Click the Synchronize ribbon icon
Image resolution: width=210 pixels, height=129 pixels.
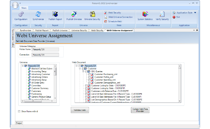(x=38, y=15)
